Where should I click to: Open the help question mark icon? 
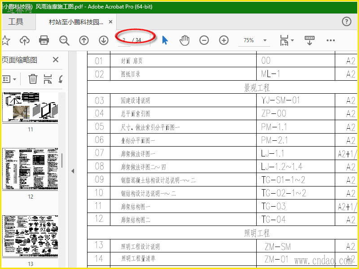pyautogui.click(x=346, y=22)
